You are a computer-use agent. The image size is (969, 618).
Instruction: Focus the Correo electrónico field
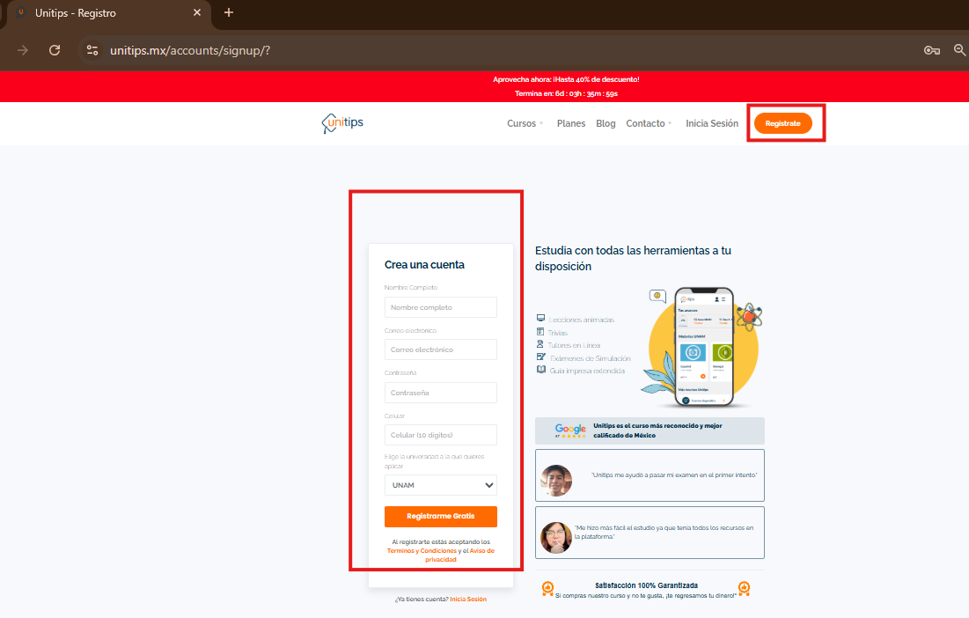(440, 349)
